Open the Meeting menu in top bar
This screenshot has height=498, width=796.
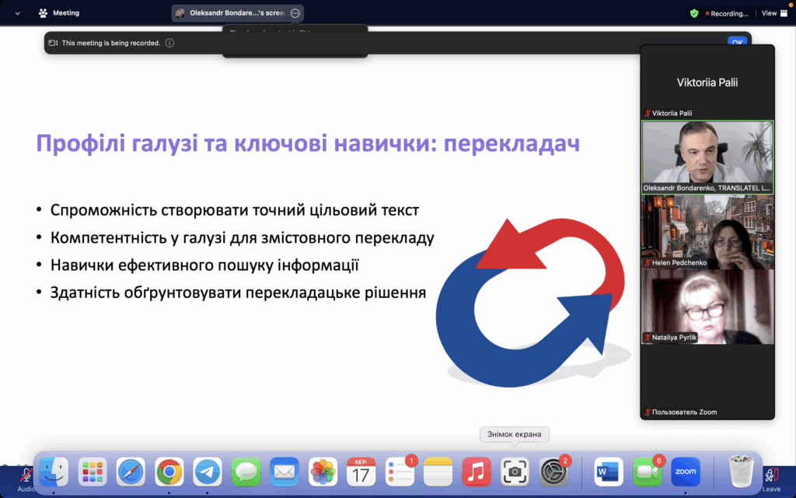59,13
